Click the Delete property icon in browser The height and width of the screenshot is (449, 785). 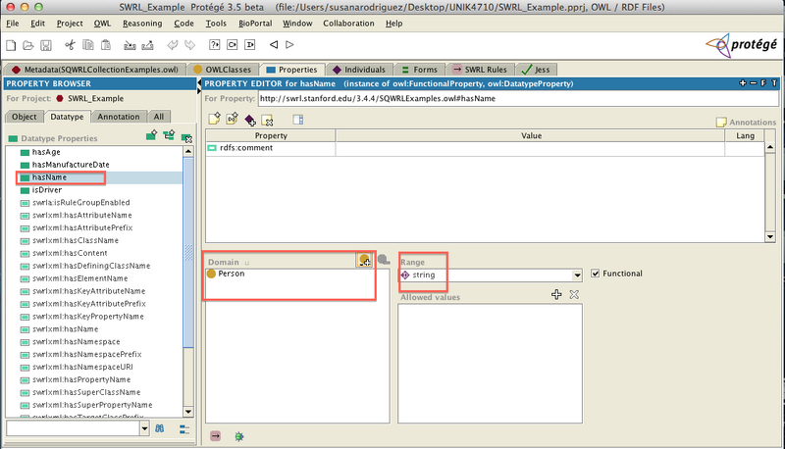(x=186, y=137)
